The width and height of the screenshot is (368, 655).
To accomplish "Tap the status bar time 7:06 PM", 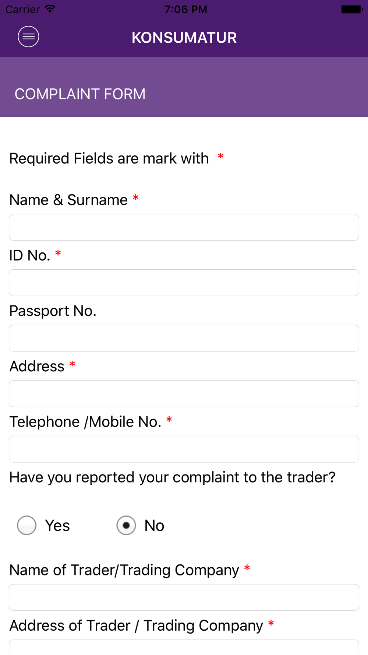I will click(186, 9).
